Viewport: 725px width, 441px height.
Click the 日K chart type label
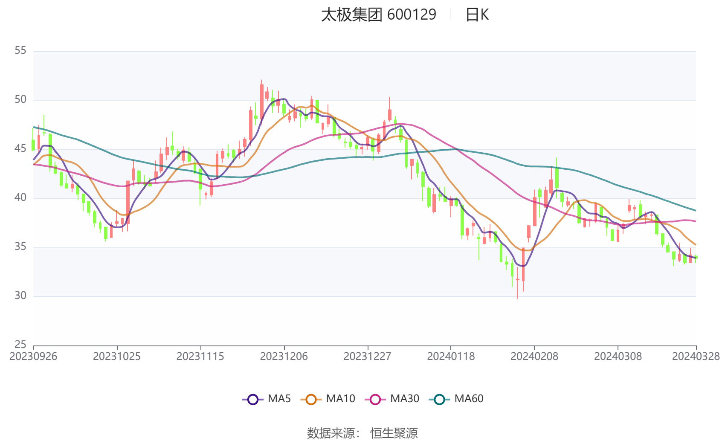click(x=477, y=15)
